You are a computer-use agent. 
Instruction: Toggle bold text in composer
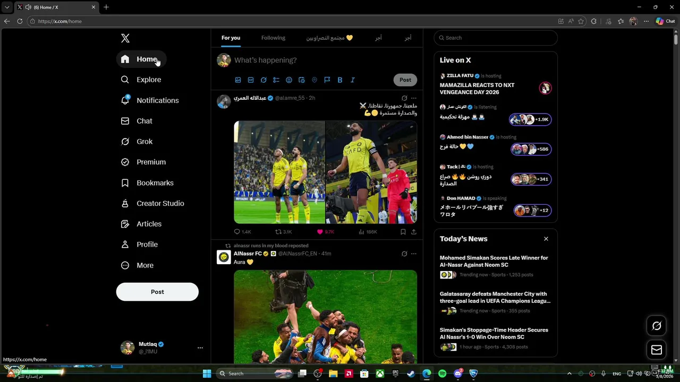[x=340, y=80]
